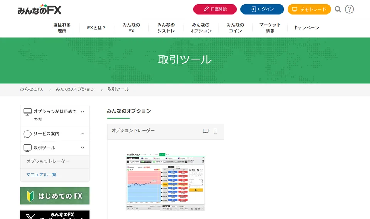The height and width of the screenshot is (219, 370).
Task: Click the はじめてのFX green banner
Action: (x=55, y=196)
